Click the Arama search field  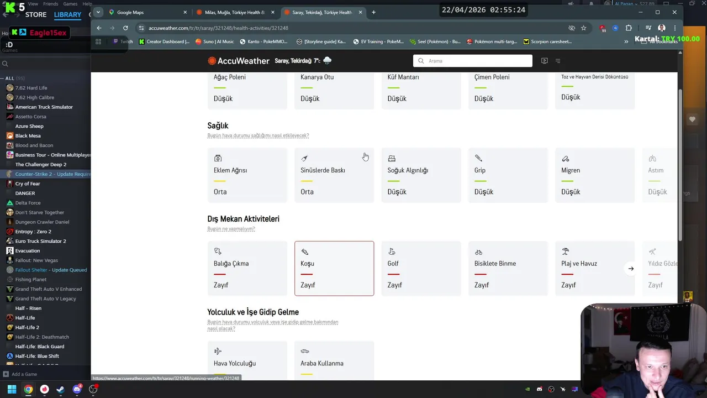click(473, 61)
